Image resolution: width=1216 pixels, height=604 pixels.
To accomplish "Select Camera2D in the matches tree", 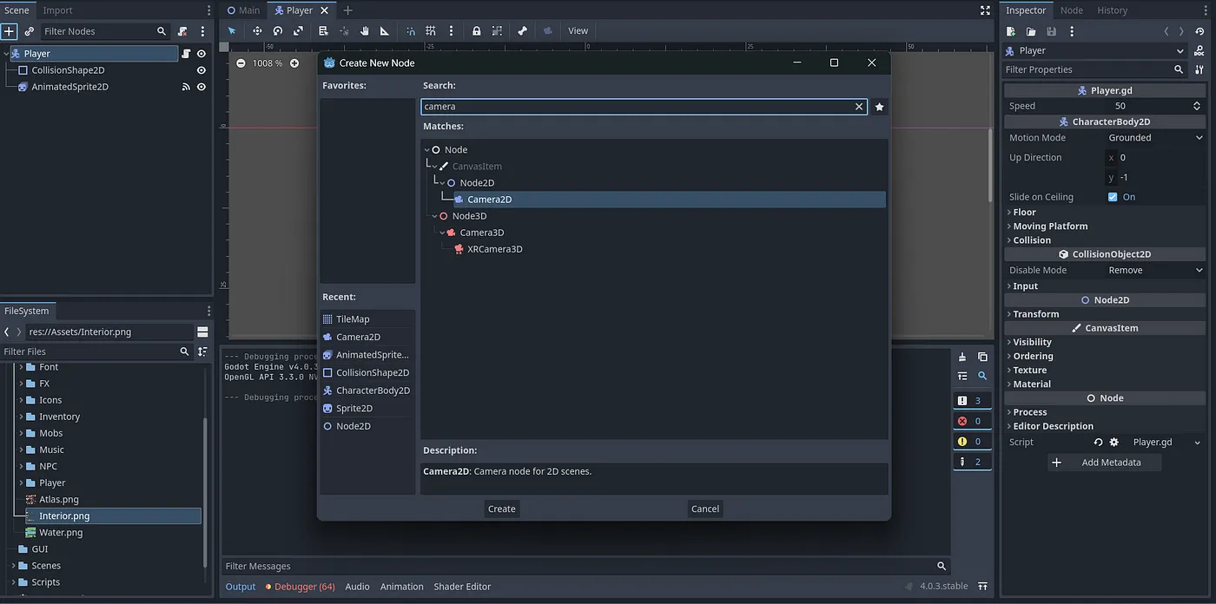I will pos(489,200).
